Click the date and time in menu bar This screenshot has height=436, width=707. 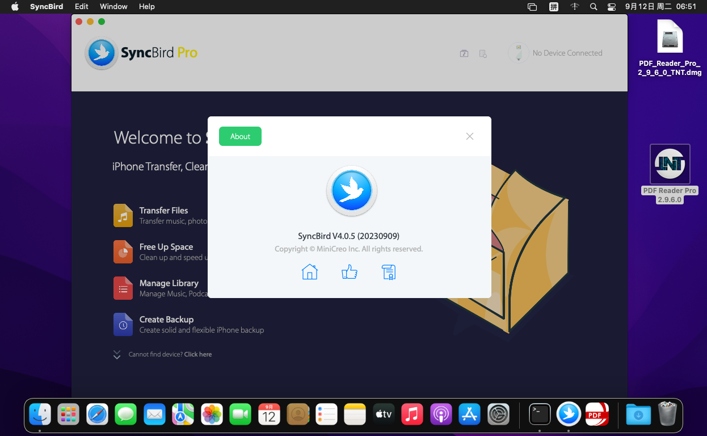tap(660, 6)
